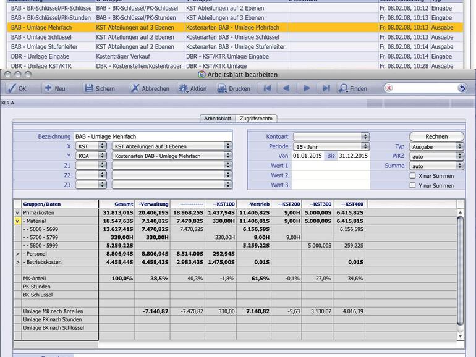Cancel editing via Abbrechen icon
Screen dimensions: 476x357
[x=135, y=88]
